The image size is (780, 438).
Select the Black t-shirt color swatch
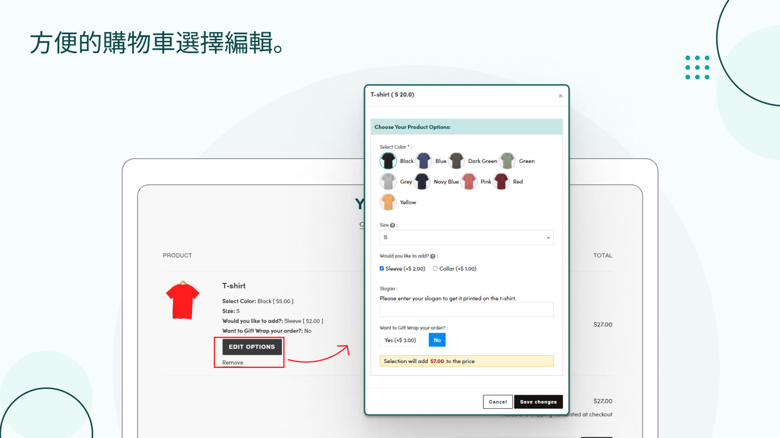coord(388,161)
